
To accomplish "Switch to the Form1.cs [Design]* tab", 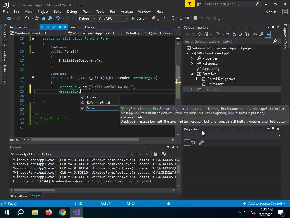I will 84,27.
